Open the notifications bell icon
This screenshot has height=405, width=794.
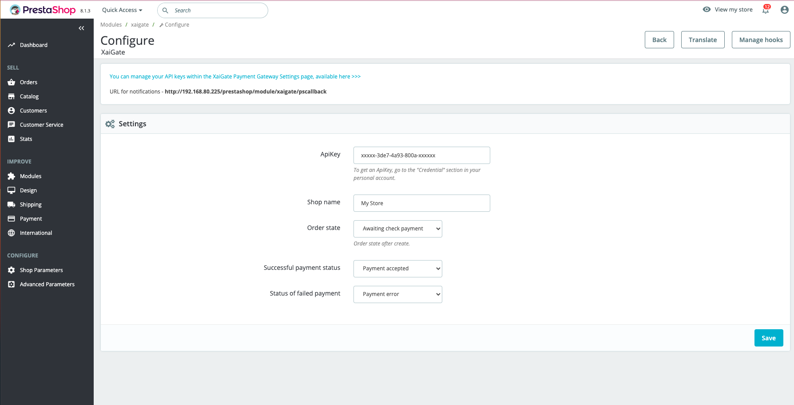click(765, 10)
